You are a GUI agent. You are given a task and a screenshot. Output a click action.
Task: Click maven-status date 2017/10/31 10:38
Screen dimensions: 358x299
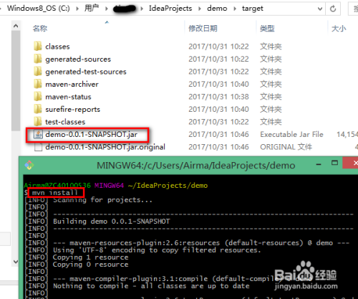tap(218, 97)
